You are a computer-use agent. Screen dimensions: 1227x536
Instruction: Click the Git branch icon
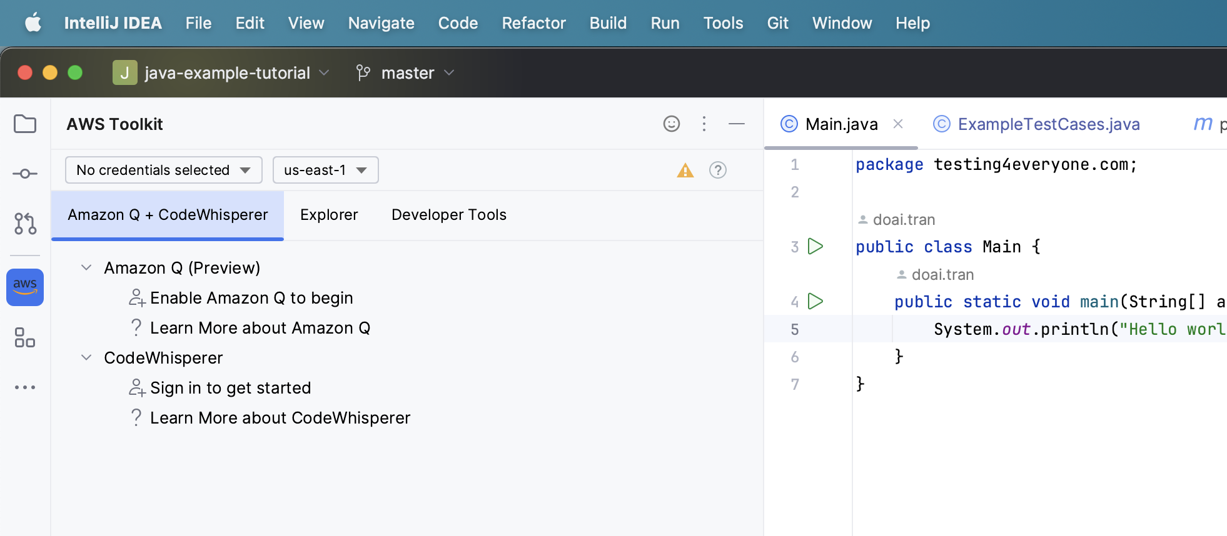[363, 72]
